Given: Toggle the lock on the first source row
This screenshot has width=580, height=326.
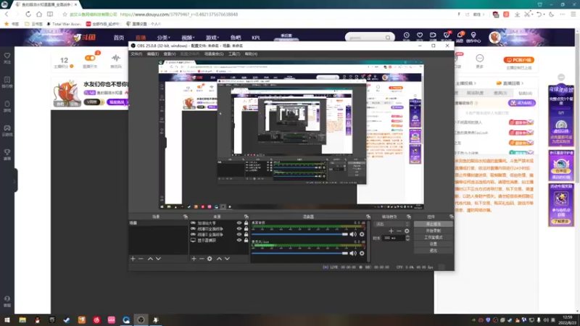Looking at the screenshot, I should (x=246, y=223).
